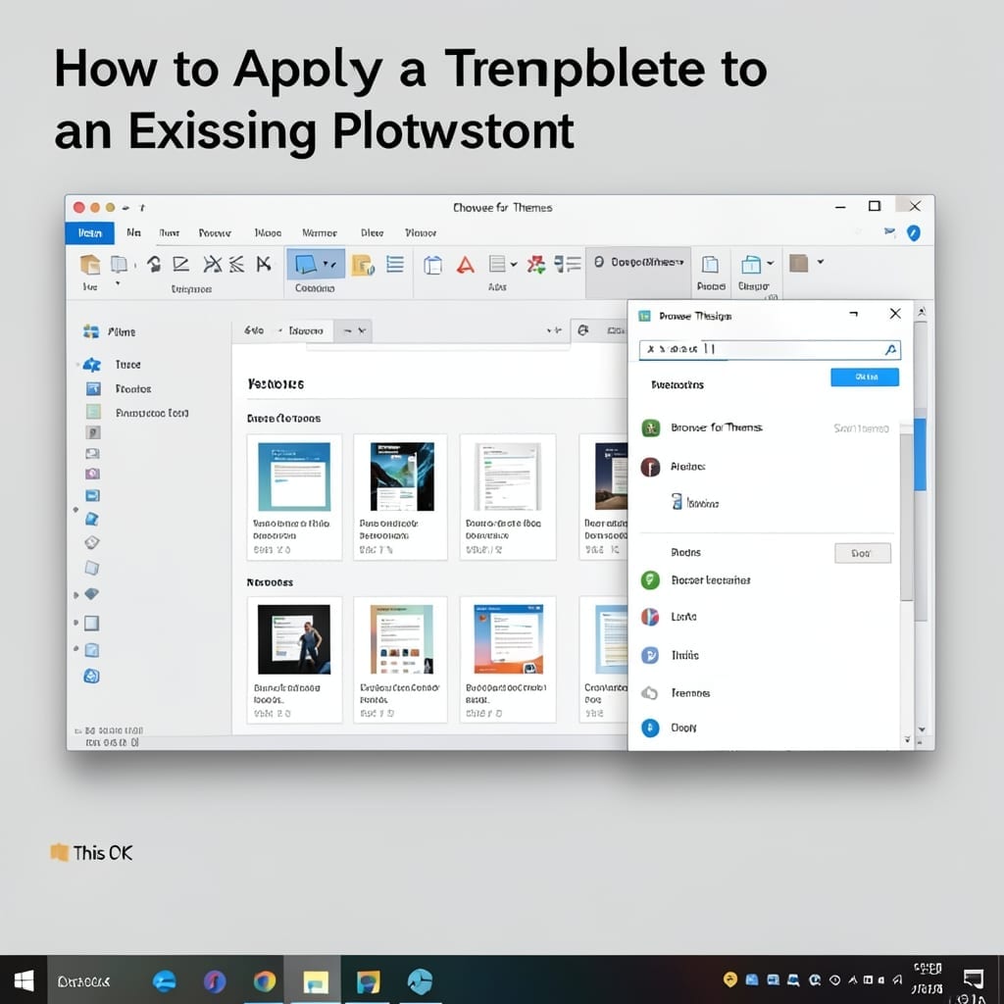
Task: Click the red and green flower icon
Action: 536,264
